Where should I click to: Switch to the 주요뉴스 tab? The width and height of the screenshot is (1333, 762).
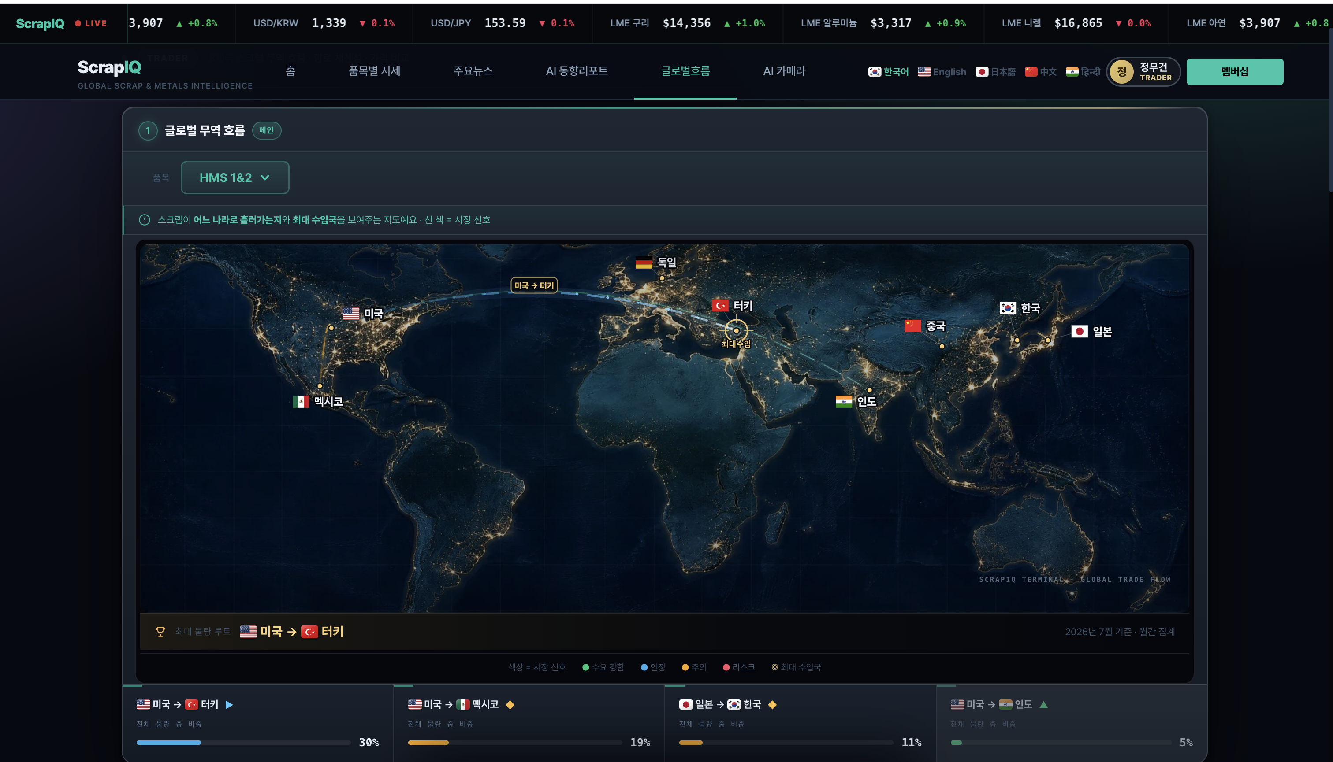pyautogui.click(x=473, y=70)
